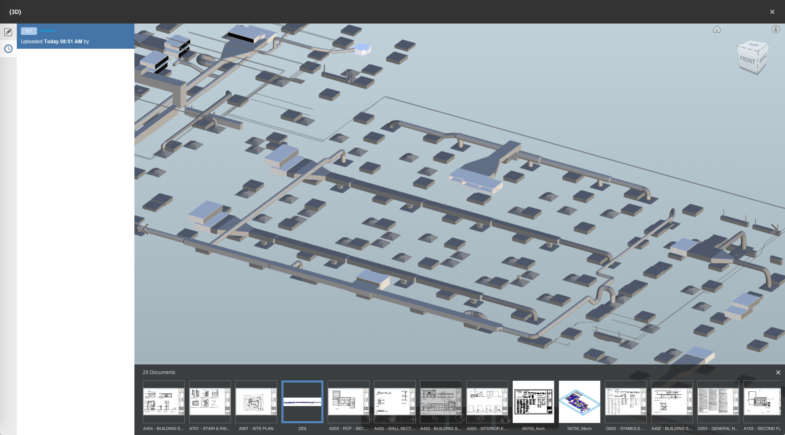The image size is (785, 435).
Task: Select the A001 Site Plan thumbnail
Action: [x=256, y=402]
